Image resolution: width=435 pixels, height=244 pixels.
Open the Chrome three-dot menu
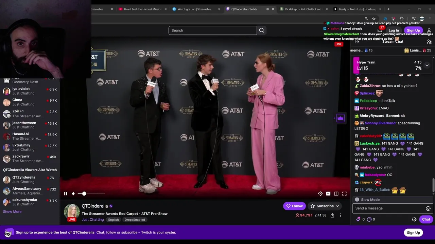430,19
